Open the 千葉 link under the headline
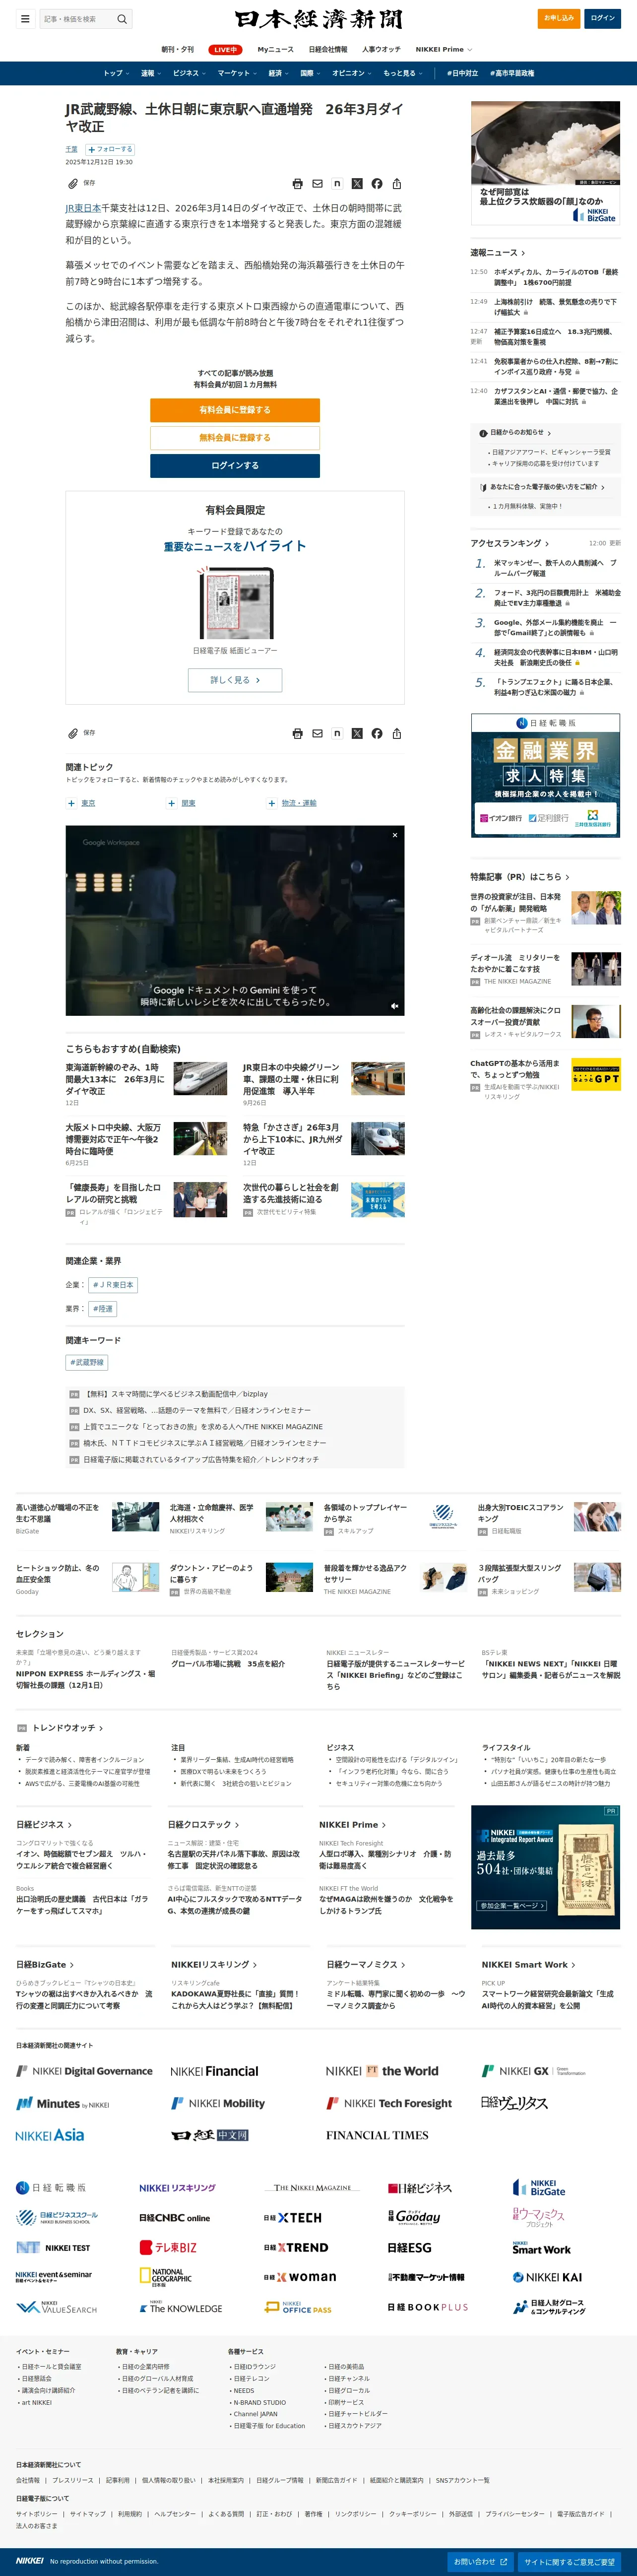 72,149
